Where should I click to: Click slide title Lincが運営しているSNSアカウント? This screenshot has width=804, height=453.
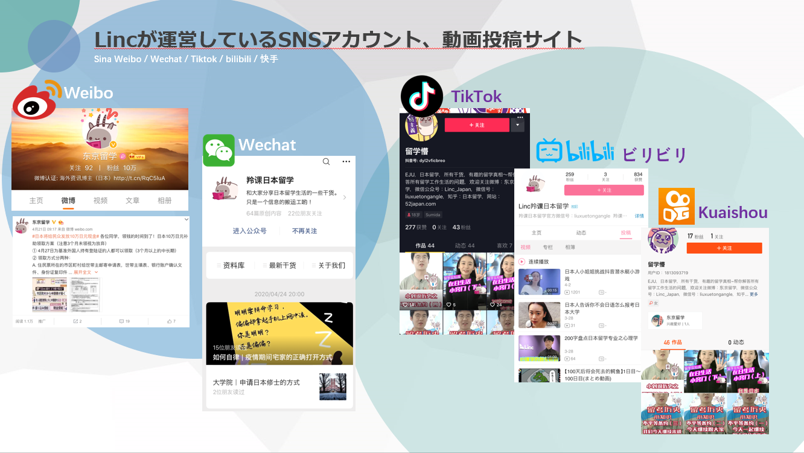tap(338, 39)
